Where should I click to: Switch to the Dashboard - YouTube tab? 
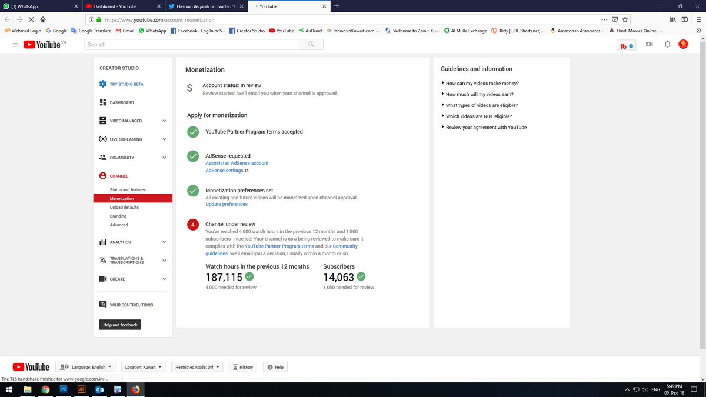124,6
